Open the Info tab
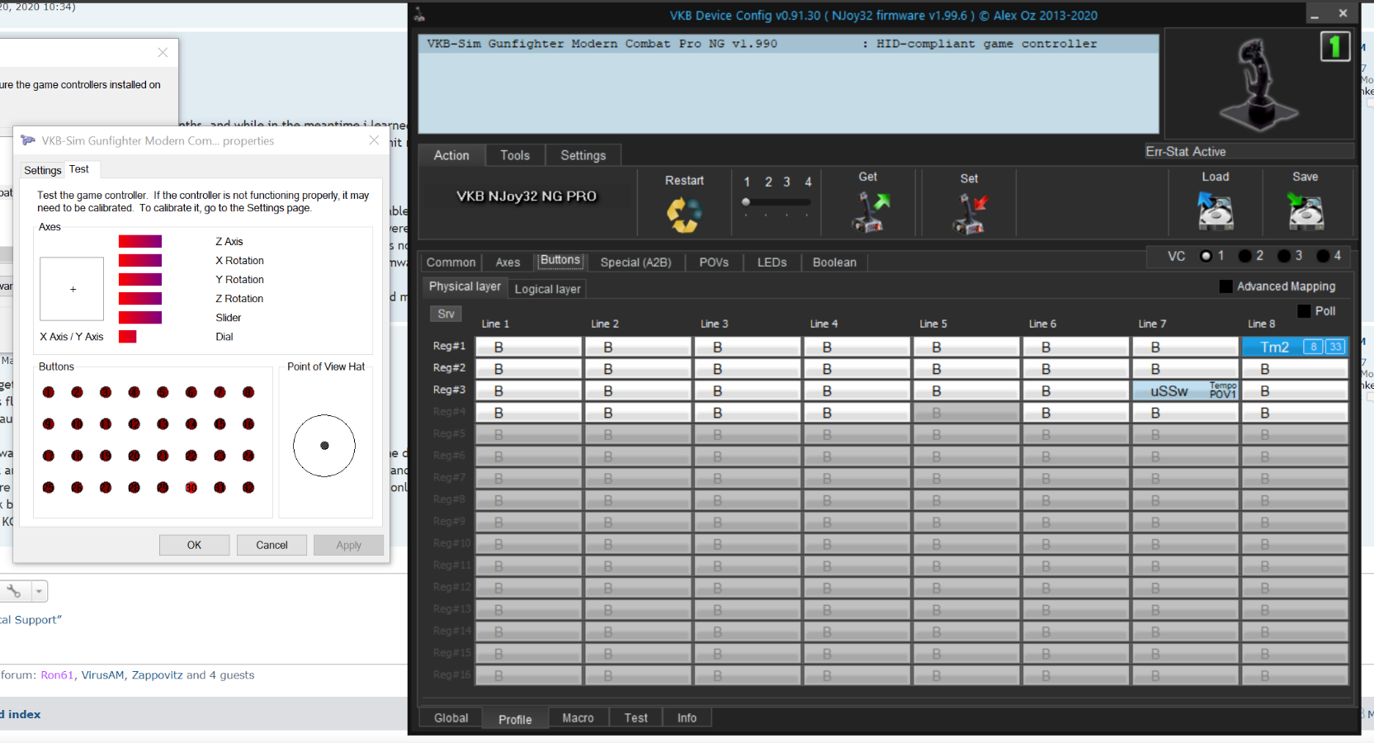Viewport: 1374px width, 743px height. 687,718
